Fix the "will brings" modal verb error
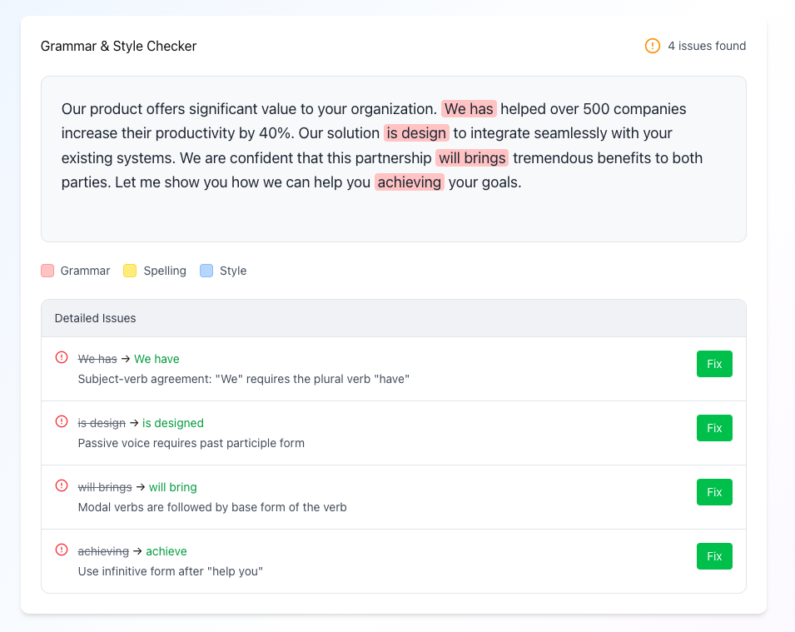The width and height of the screenshot is (795, 632). click(713, 492)
